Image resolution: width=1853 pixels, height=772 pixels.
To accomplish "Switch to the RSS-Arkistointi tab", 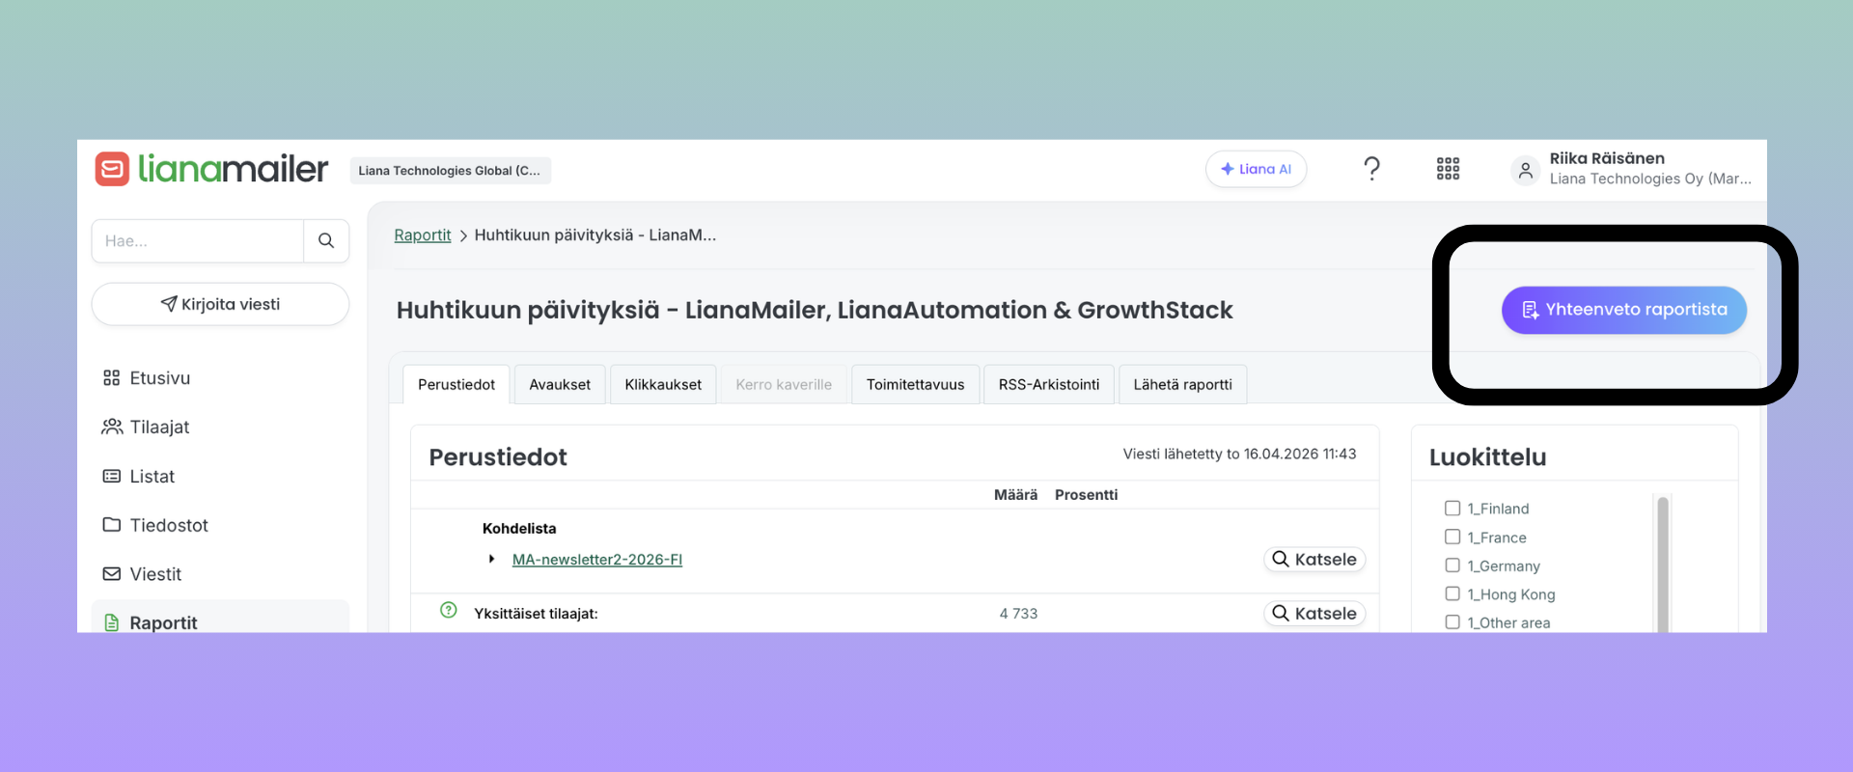I will click(1049, 384).
